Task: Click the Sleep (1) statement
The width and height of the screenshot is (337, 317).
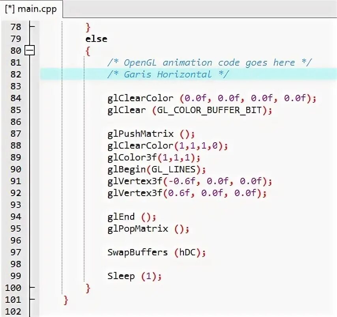Action: (134, 276)
